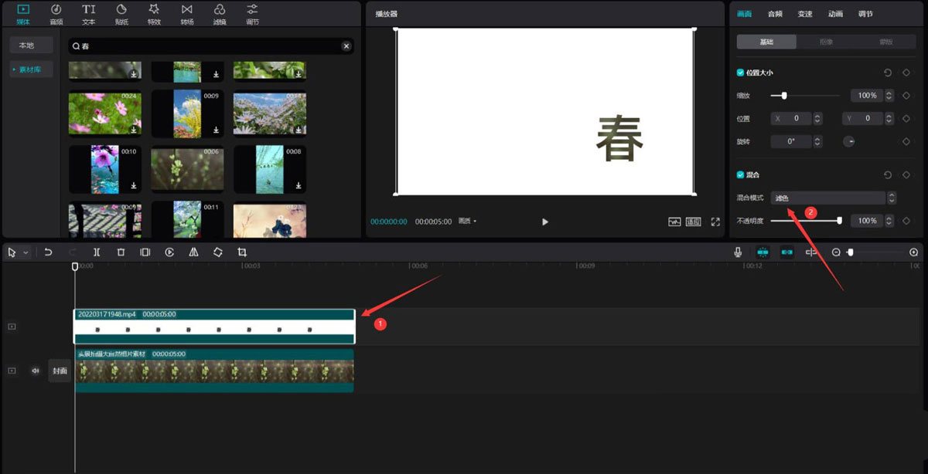The image size is (928, 474).
Task: Open the 特效 effects panel
Action: pyautogui.click(x=153, y=13)
